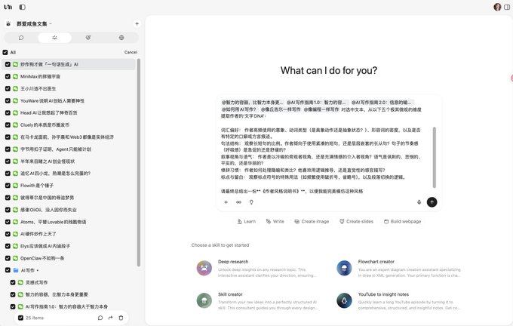Toggle the checkbox beside OpenClaw item

(8, 258)
